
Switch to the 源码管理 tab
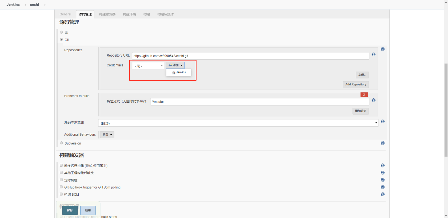85,14
